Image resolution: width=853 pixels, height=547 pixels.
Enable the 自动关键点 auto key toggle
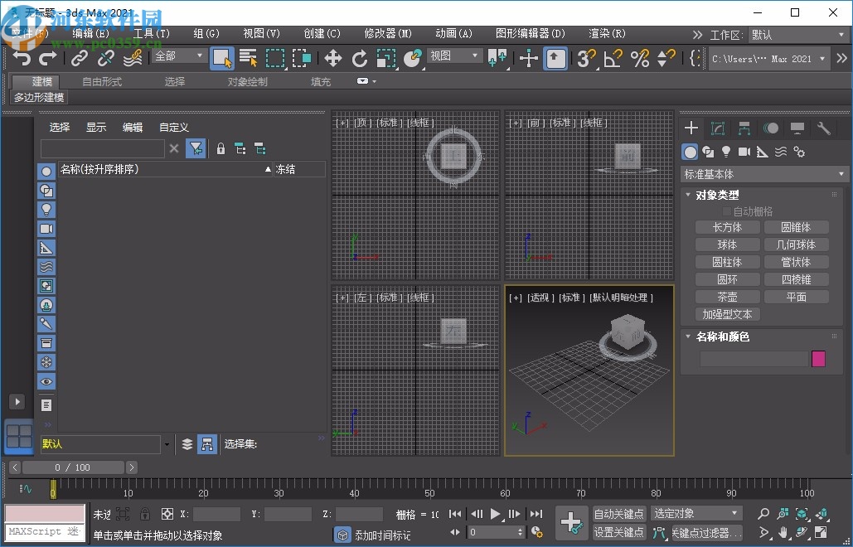[x=620, y=513]
